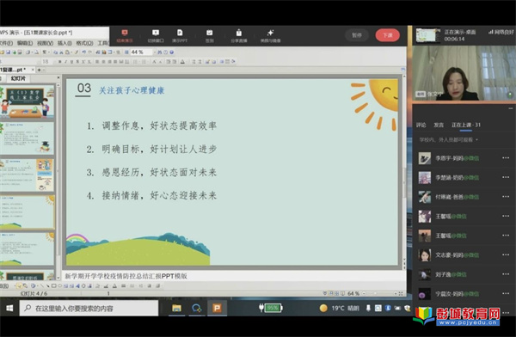The height and width of the screenshot is (337, 516).
Task: Select the first slide thumbnail in panel
Action: coord(28,101)
